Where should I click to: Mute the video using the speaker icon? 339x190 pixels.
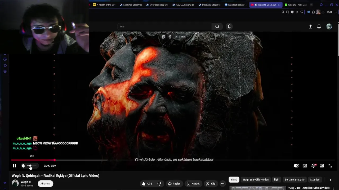point(23,166)
